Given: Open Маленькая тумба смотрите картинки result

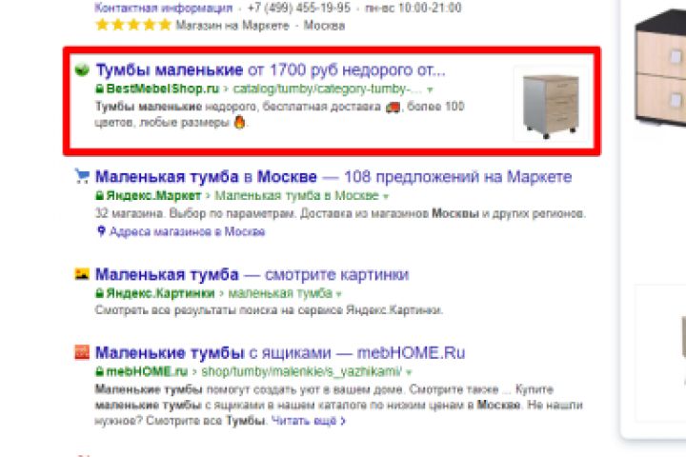Looking at the screenshot, I should point(252,274).
